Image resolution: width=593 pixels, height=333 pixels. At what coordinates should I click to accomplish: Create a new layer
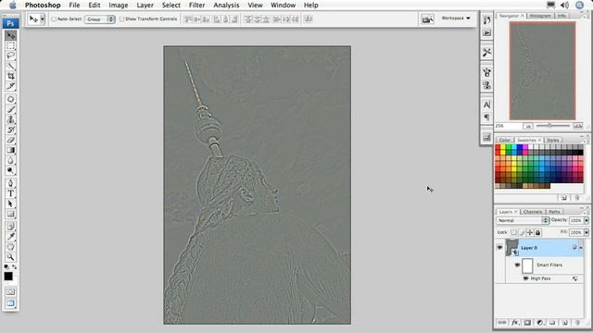(x=564, y=323)
